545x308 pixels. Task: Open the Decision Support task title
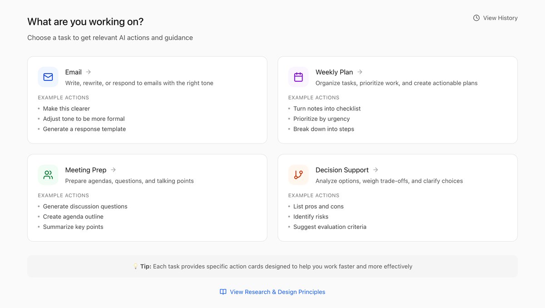[x=342, y=170]
